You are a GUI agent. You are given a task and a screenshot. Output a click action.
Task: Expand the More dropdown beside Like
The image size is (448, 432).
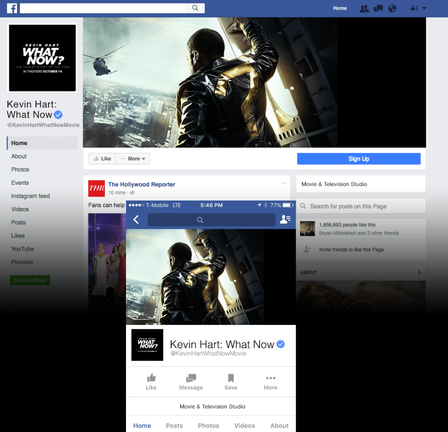[x=133, y=159]
